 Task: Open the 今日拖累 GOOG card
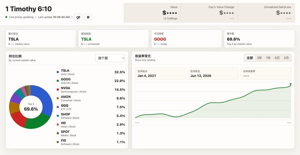point(186,39)
